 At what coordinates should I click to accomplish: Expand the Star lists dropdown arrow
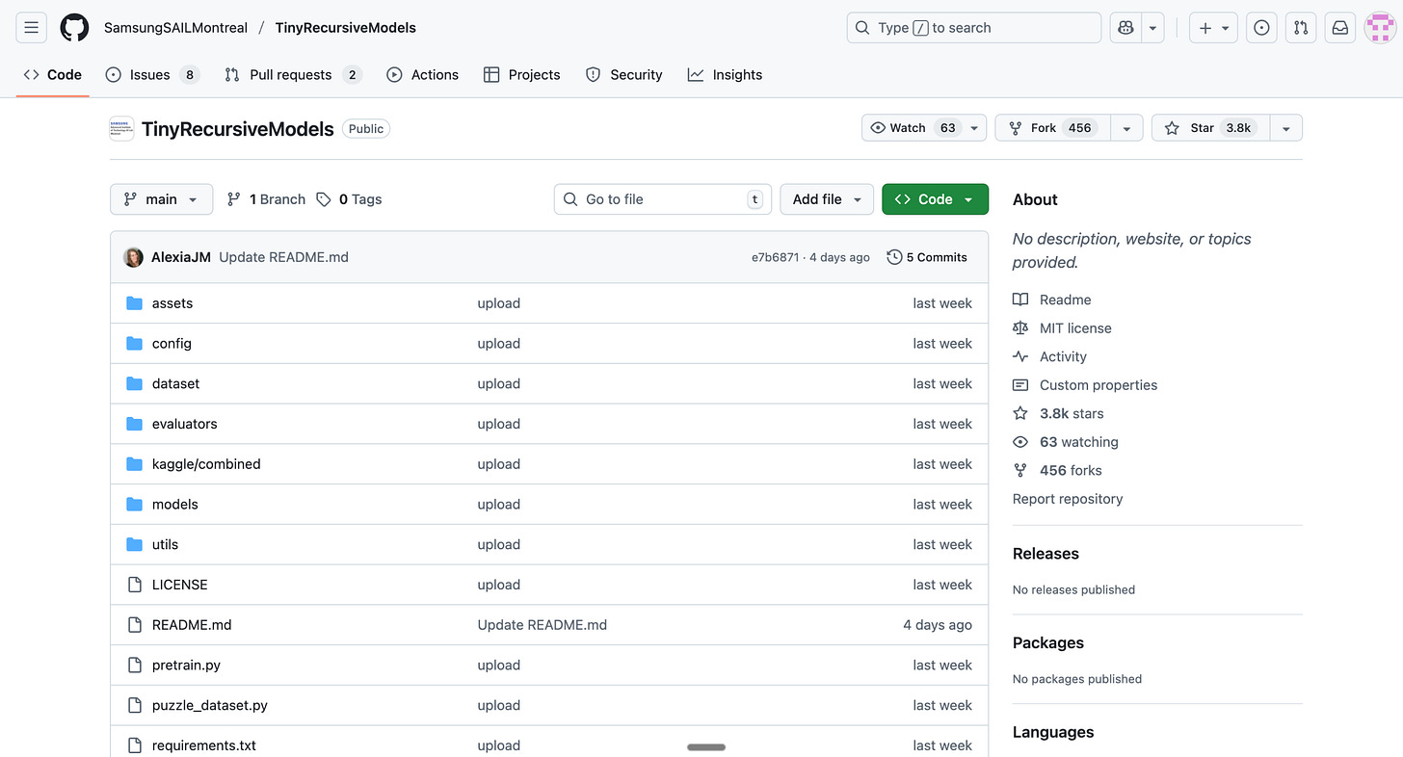(x=1286, y=128)
